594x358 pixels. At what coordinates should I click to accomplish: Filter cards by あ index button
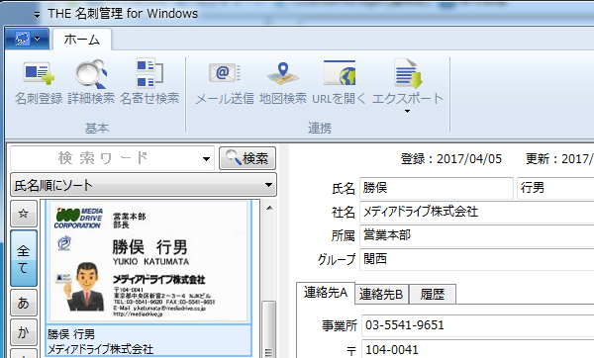click(24, 303)
